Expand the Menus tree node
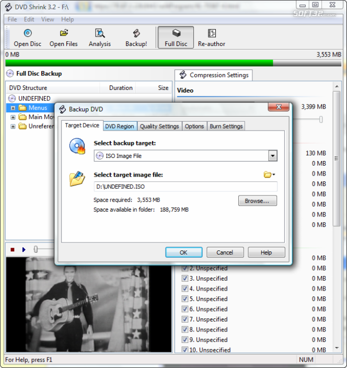Viewport: 347px width, 368px height. (x=13, y=108)
